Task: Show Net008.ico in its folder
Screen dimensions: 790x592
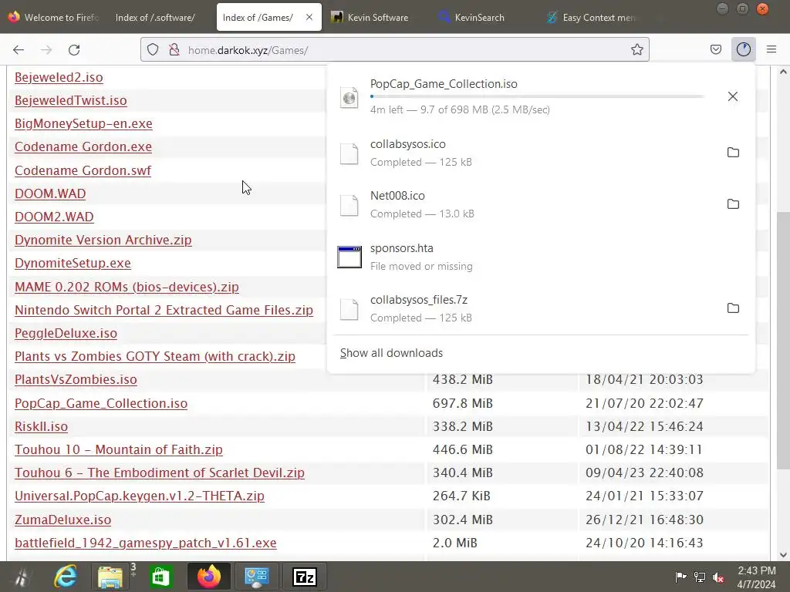Action: coord(733,204)
